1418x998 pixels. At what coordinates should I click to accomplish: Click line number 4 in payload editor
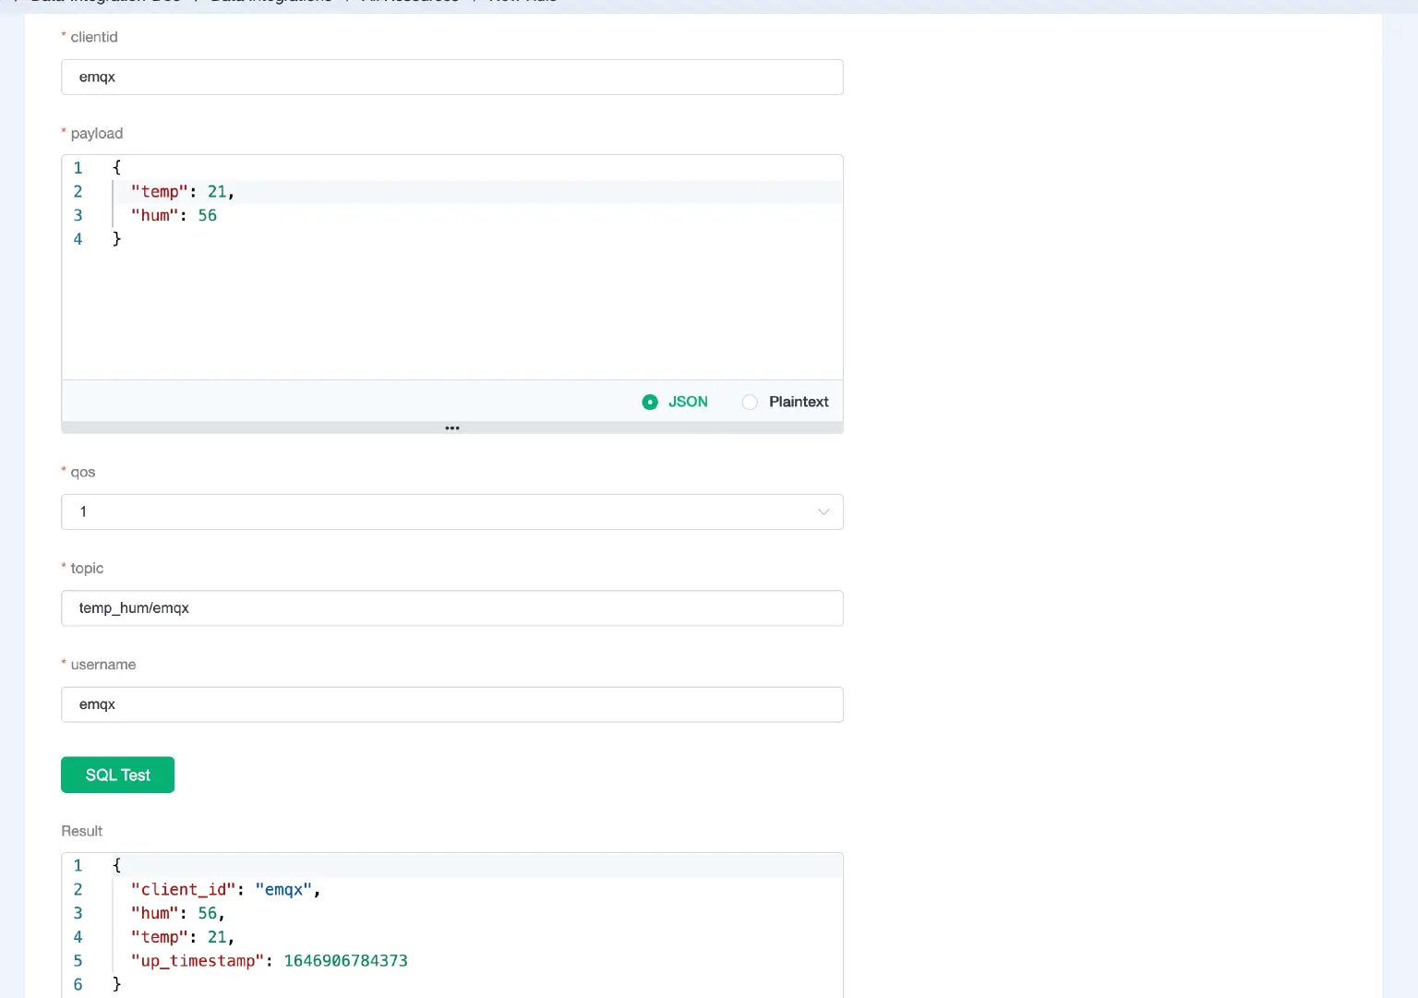click(78, 238)
